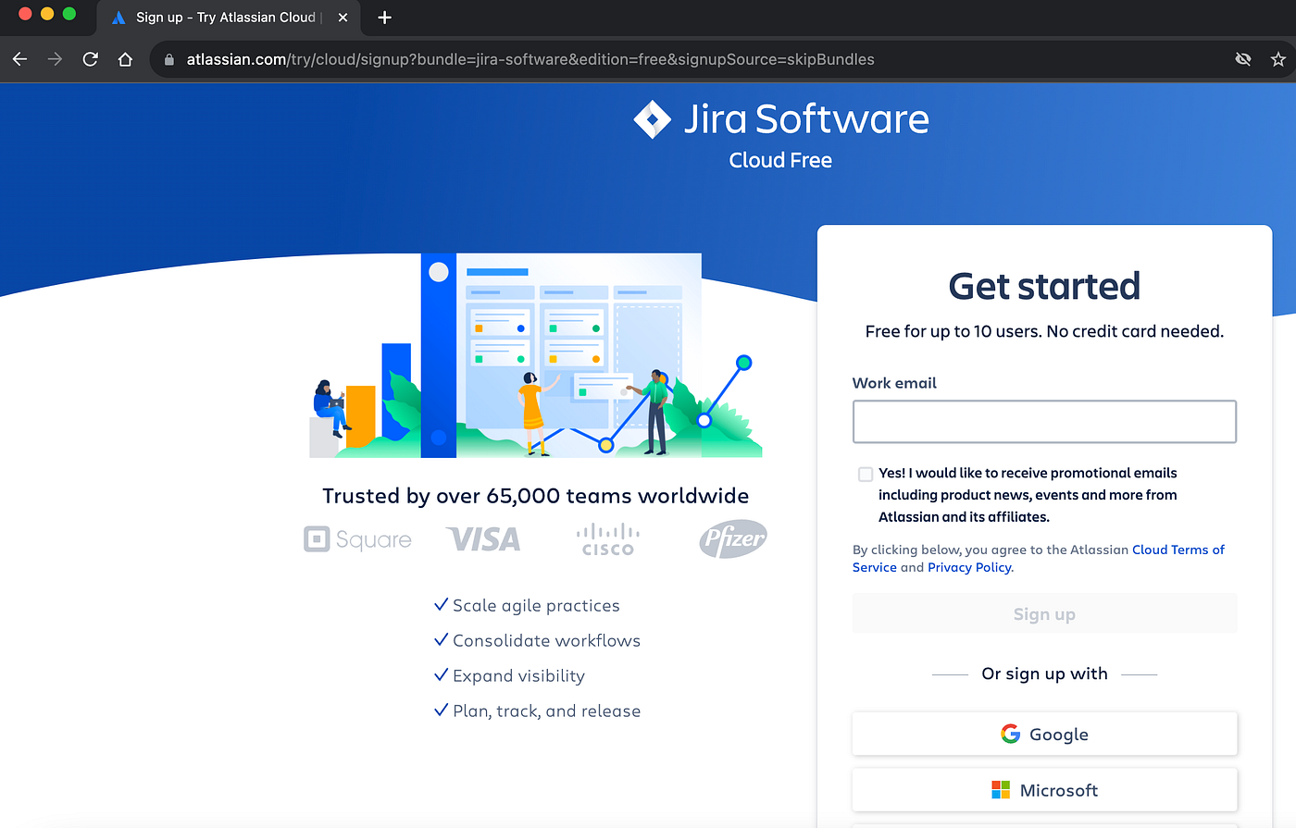The image size is (1296, 828).
Task: Click the Jira Software diamond logo
Action: pyautogui.click(x=652, y=118)
